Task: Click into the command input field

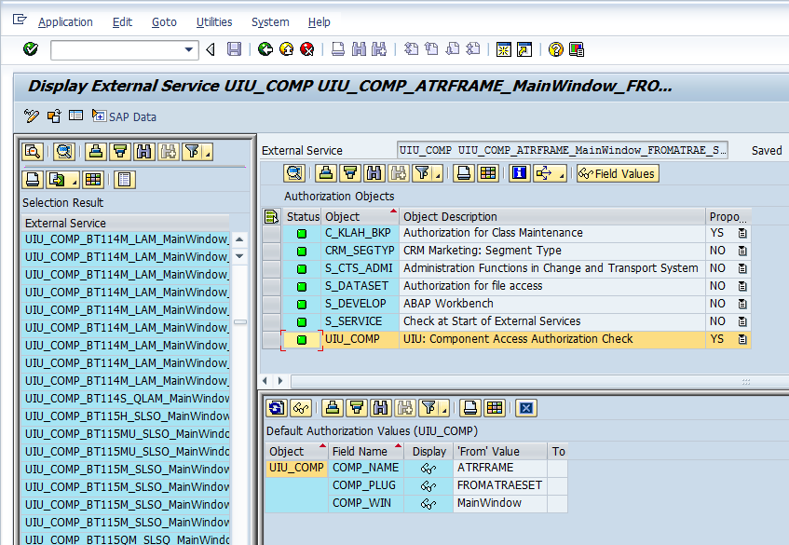Action: (116, 49)
